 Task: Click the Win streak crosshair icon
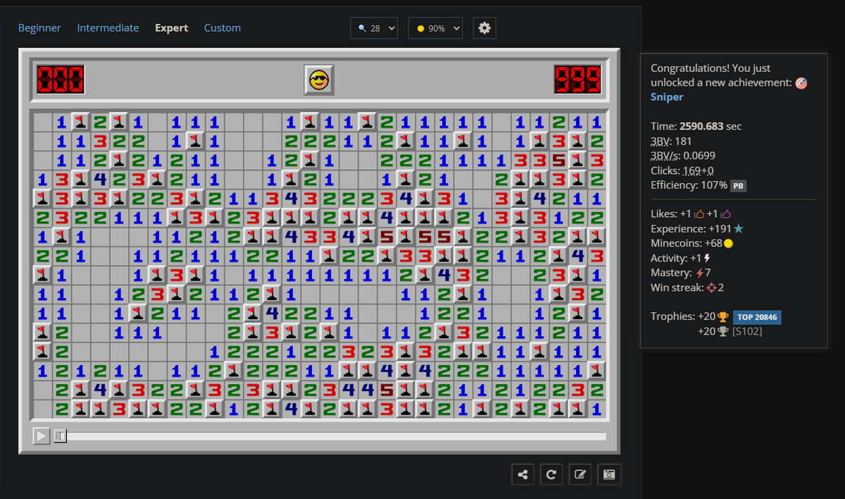point(711,288)
